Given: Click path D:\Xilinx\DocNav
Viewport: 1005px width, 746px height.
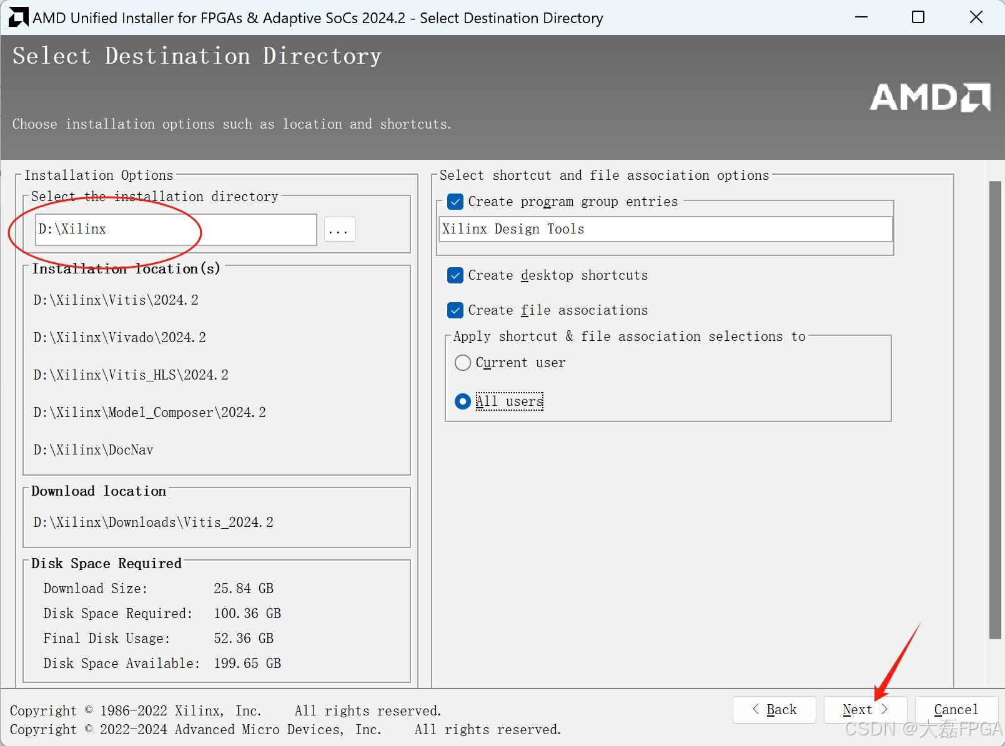Looking at the screenshot, I should tap(94, 450).
